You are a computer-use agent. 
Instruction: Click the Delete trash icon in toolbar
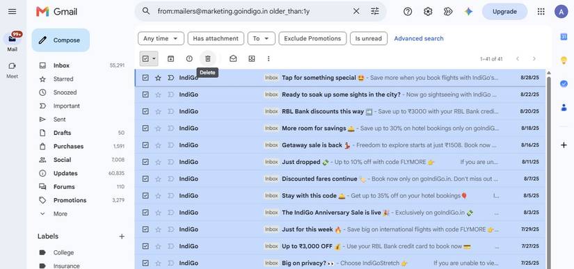(x=207, y=58)
